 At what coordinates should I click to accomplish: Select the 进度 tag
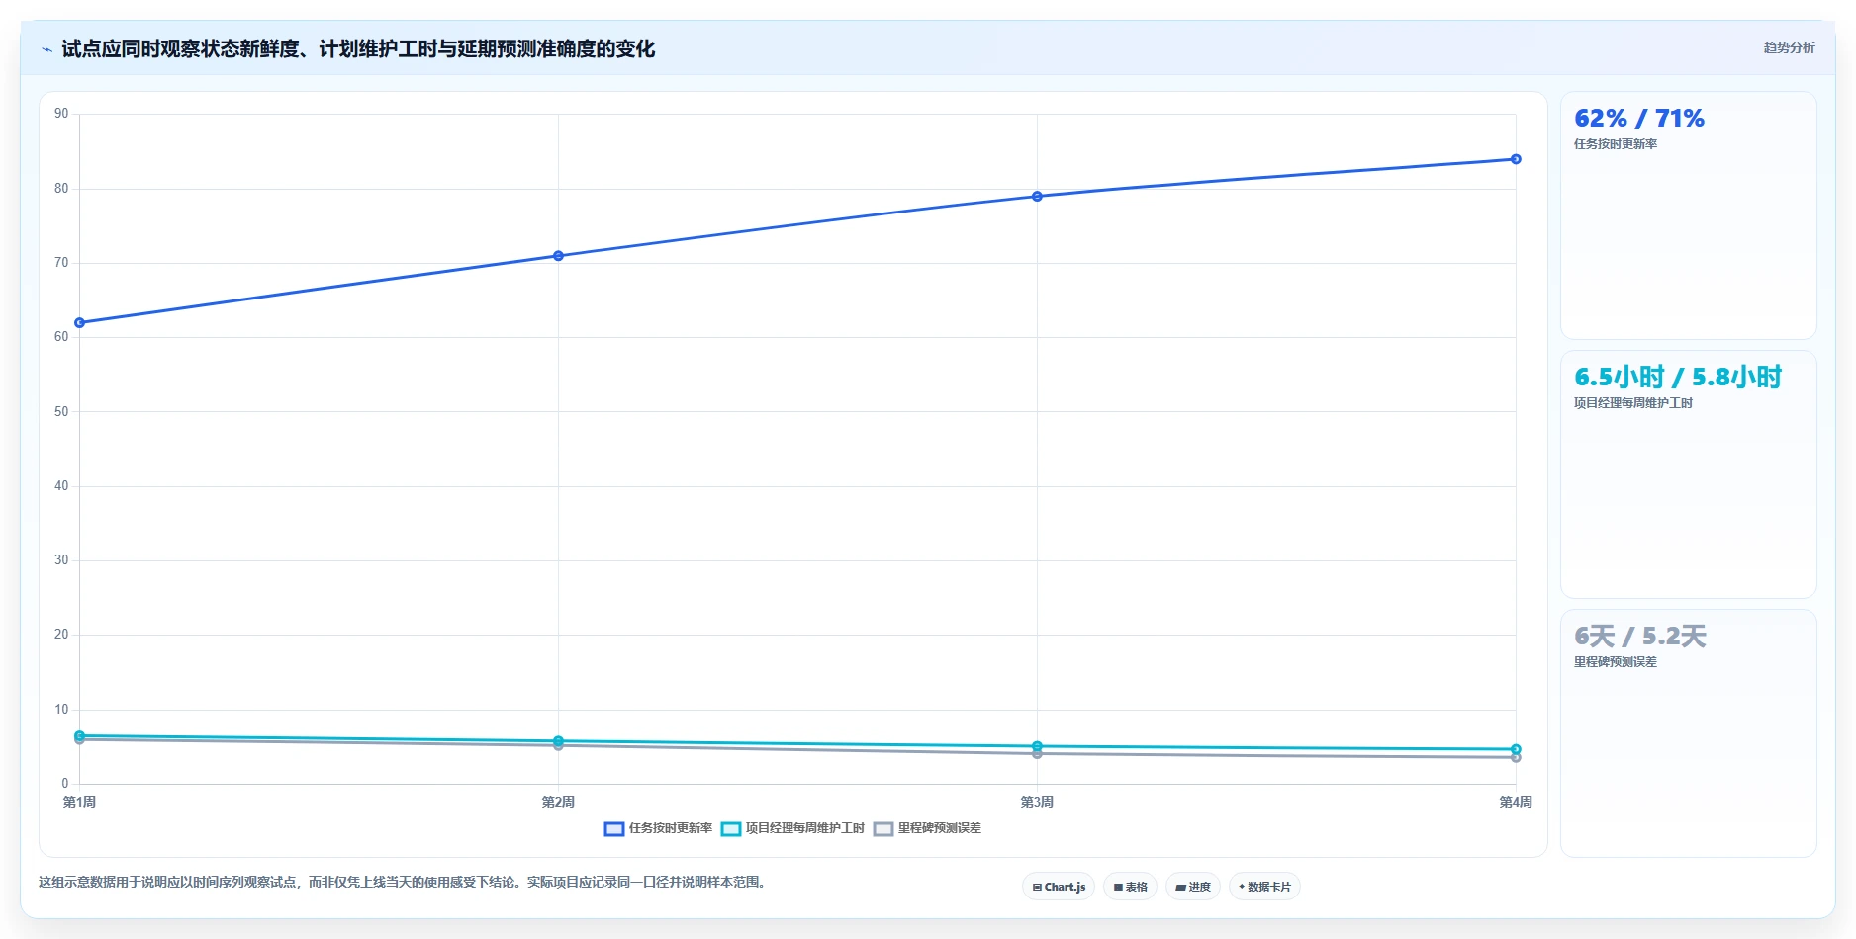point(1193,887)
